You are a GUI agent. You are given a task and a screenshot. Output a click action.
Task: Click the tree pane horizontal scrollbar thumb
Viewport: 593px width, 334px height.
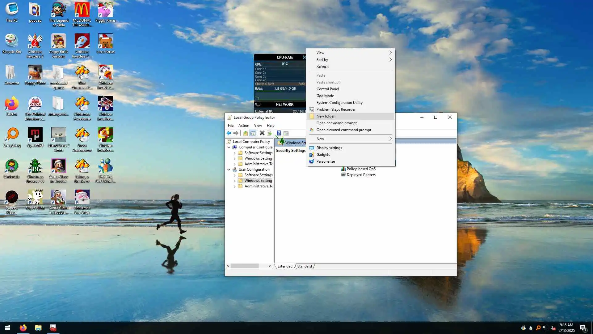click(x=245, y=266)
